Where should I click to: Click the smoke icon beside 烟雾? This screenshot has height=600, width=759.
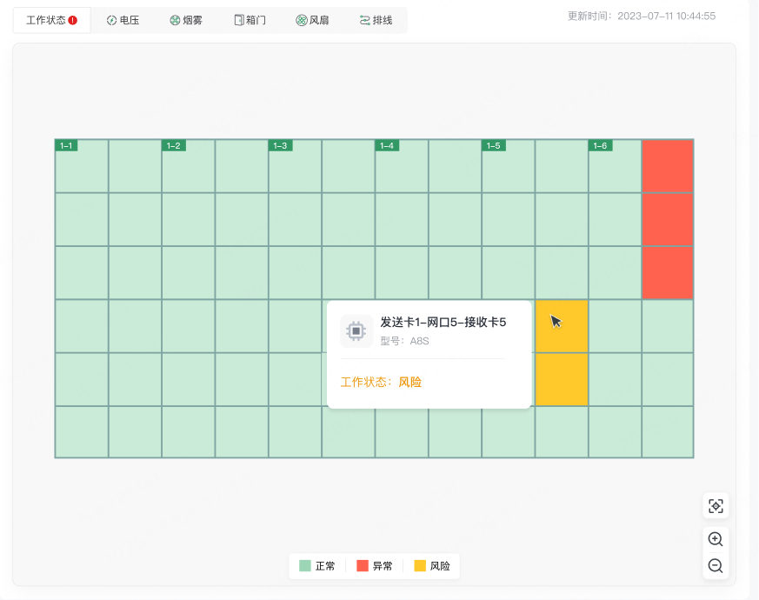[x=175, y=20]
